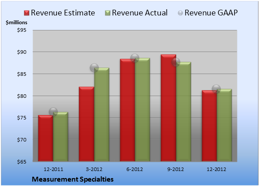This screenshot has height=186, width=259.
Task: Click the "$millions" axis unit label
Action: click(x=16, y=22)
